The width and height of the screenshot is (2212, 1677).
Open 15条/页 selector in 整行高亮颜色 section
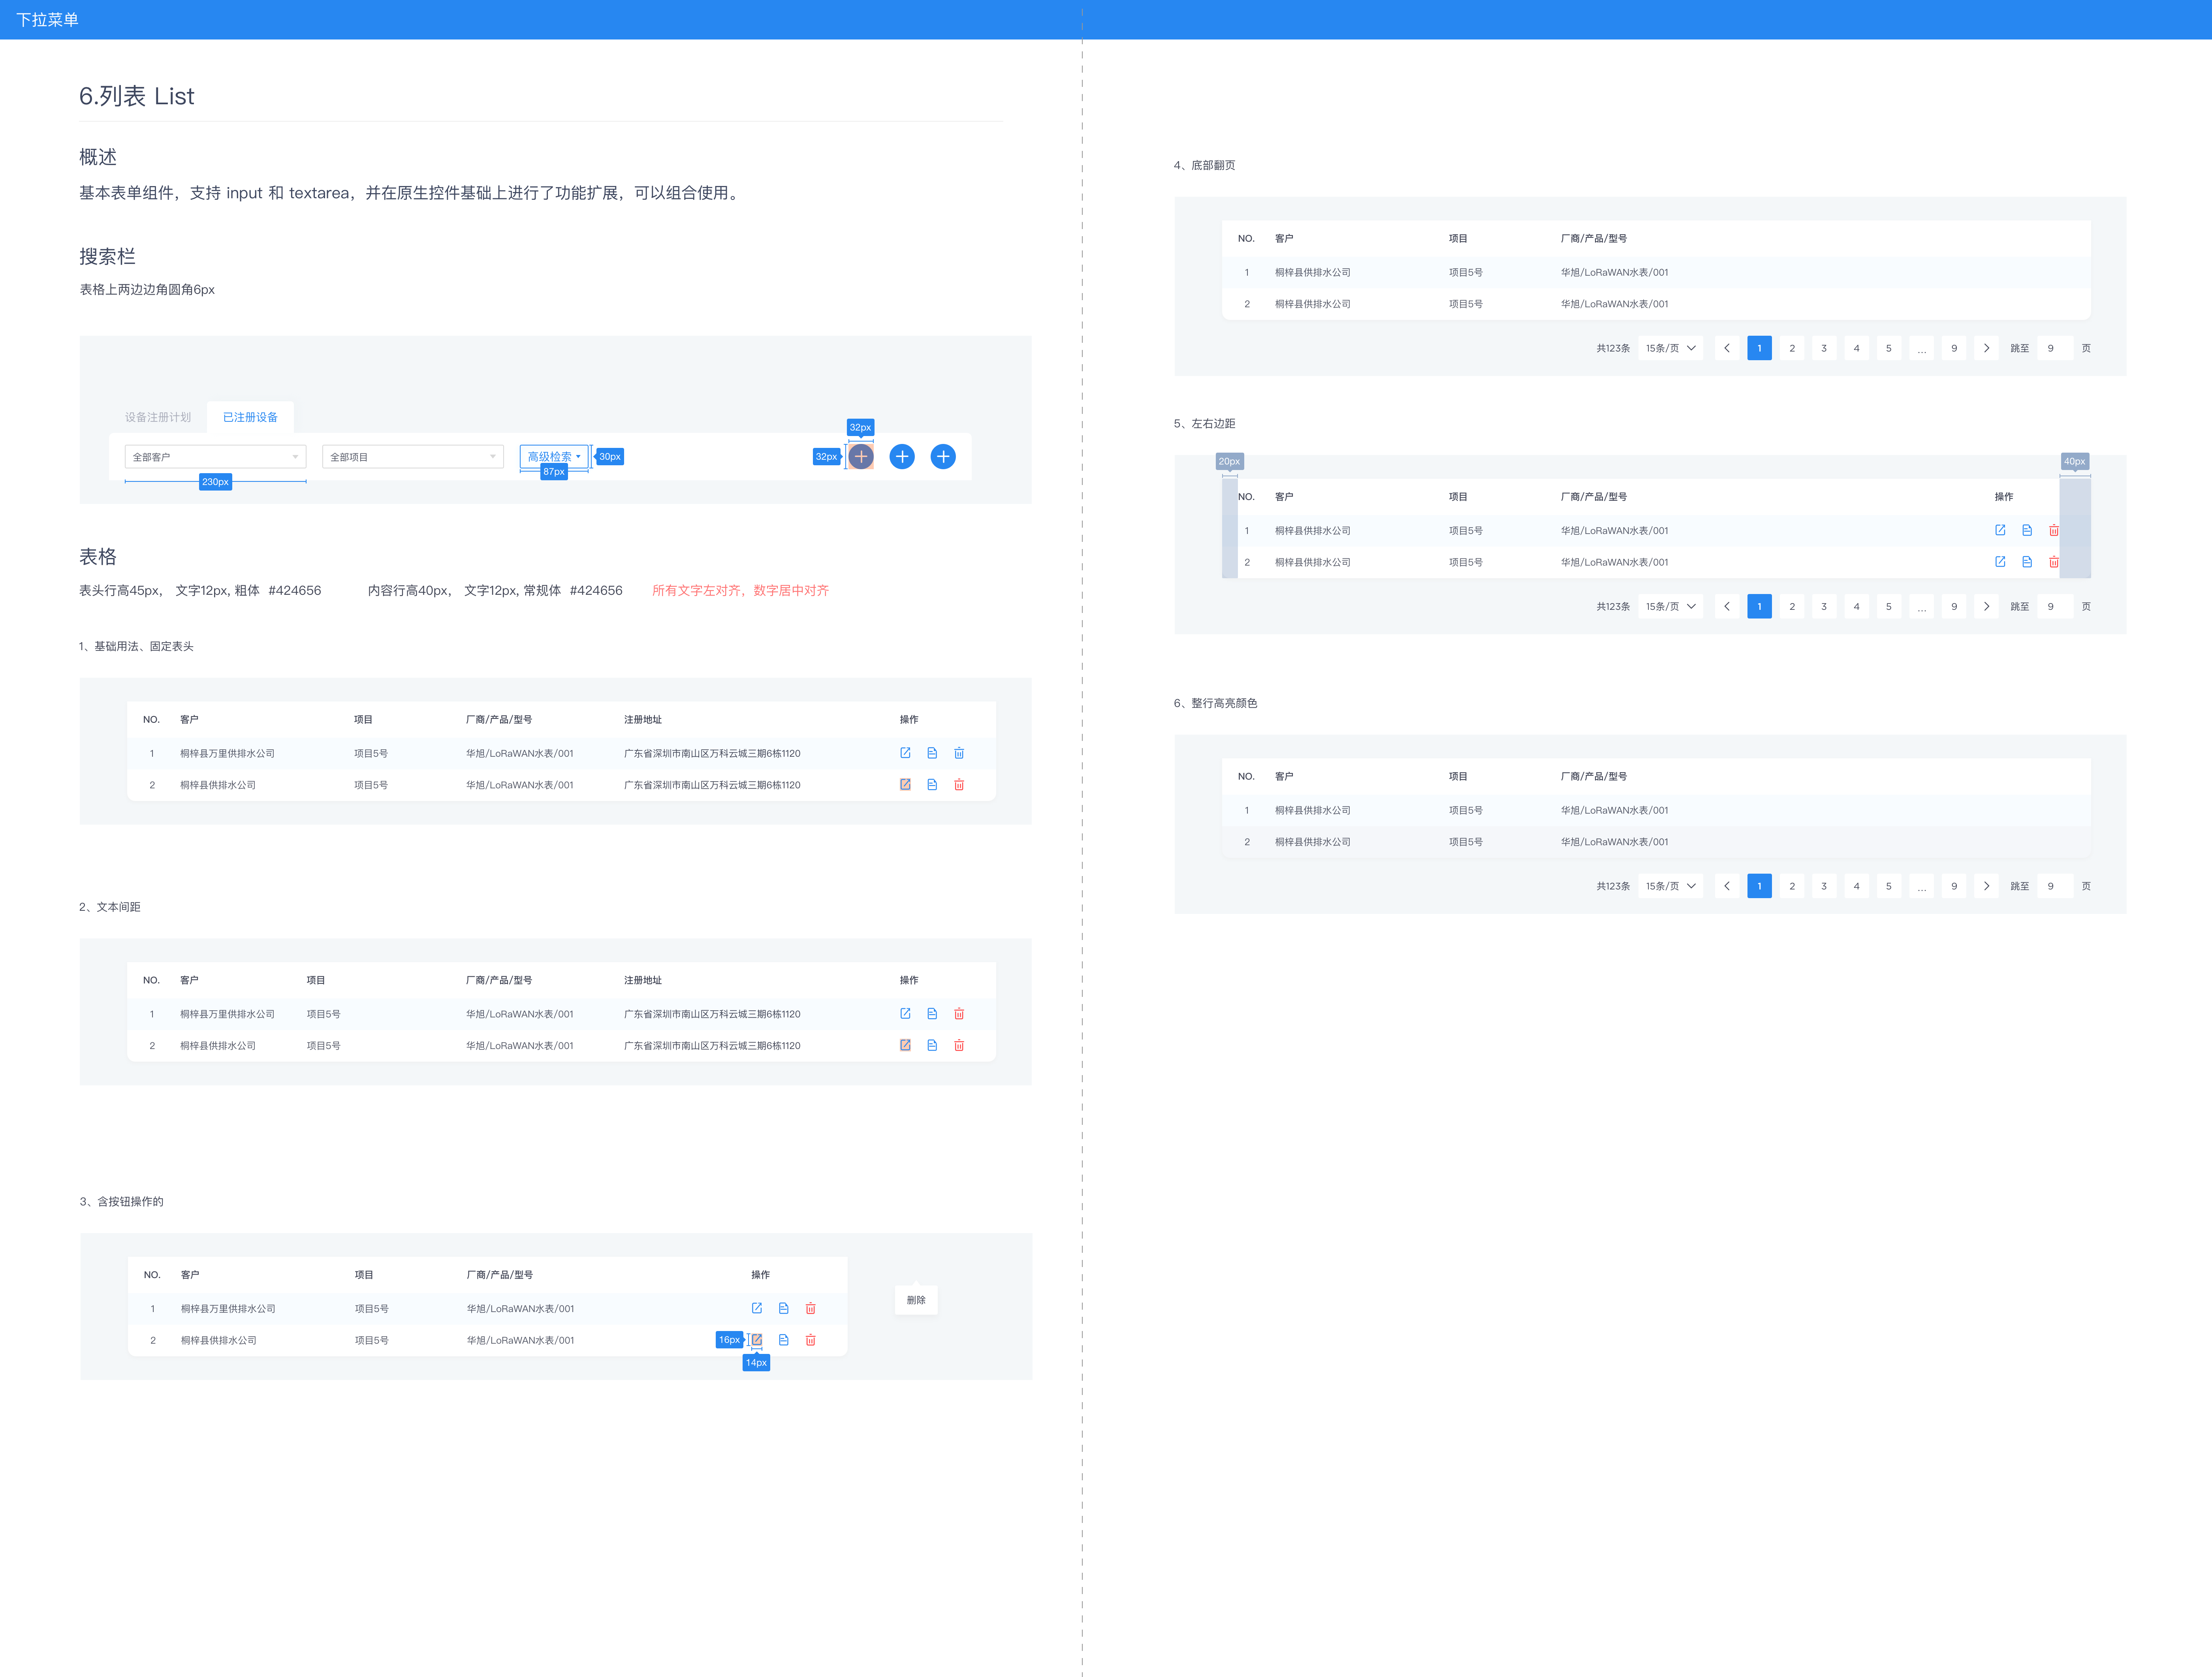click(x=1671, y=886)
